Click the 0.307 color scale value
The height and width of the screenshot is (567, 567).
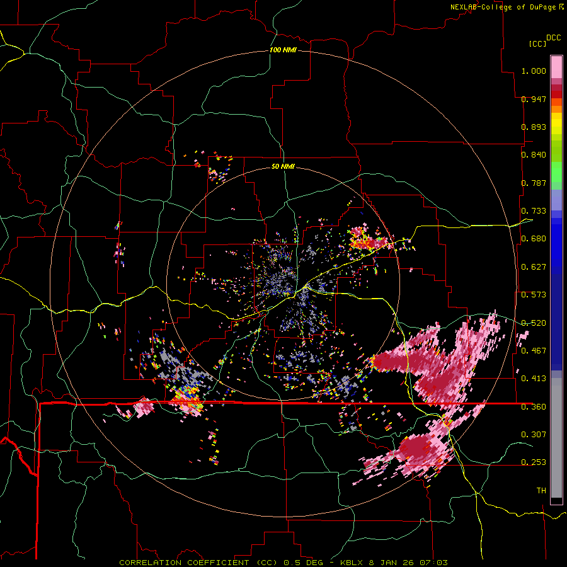click(x=534, y=435)
